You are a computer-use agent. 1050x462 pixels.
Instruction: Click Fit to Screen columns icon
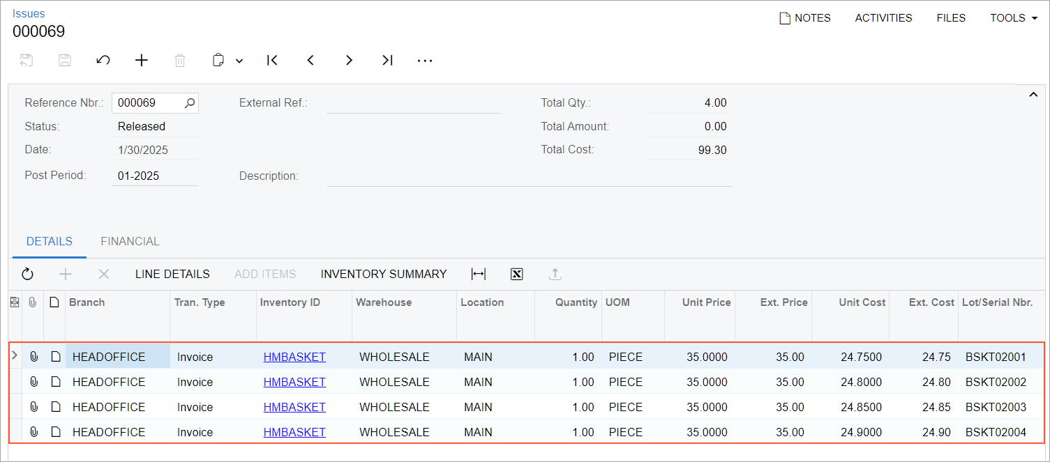click(479, 274)
